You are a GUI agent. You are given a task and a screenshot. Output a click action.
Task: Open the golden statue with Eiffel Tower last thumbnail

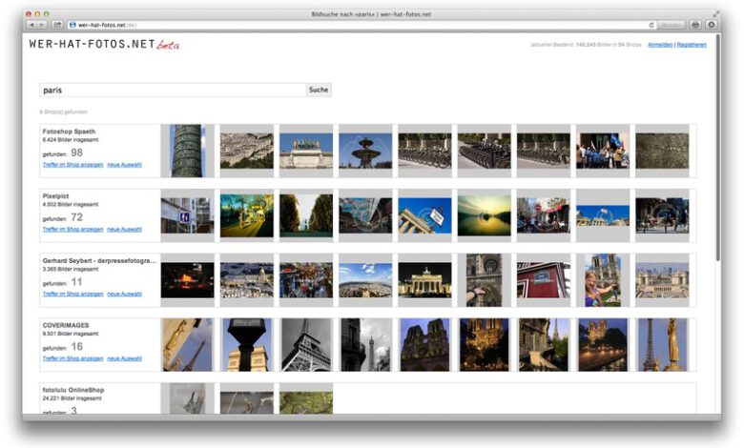(662, 345)
